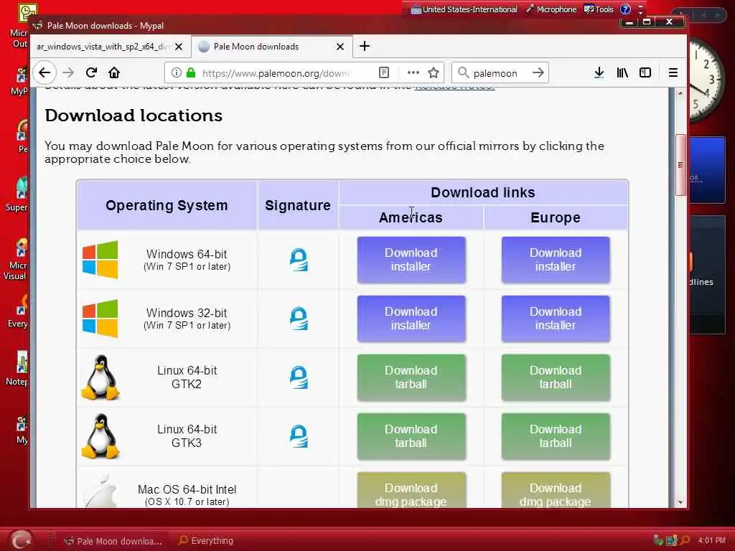Image resolution: width=735 pixels, height=551 pixels.
Task: Click the Tux penguin in GTK2 row
Action: (100, 377)
